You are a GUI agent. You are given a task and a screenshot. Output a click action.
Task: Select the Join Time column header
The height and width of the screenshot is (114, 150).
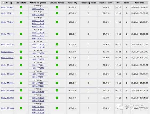(139, 3)
